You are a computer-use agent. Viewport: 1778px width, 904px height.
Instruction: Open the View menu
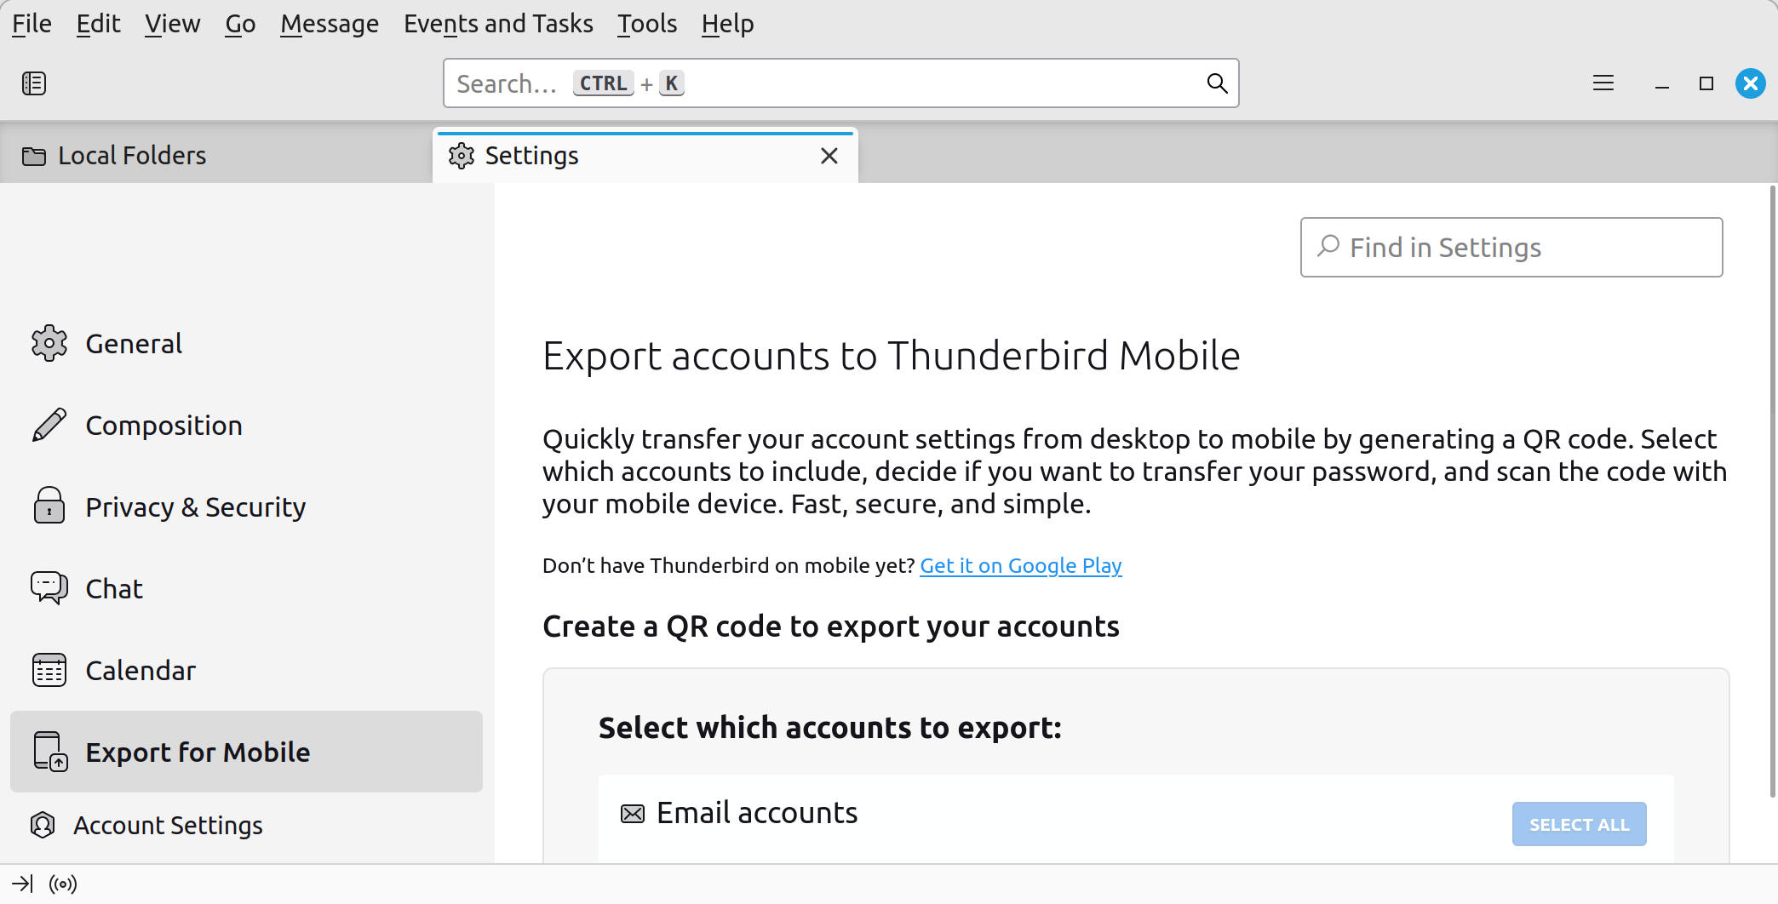tap(172, 24)
